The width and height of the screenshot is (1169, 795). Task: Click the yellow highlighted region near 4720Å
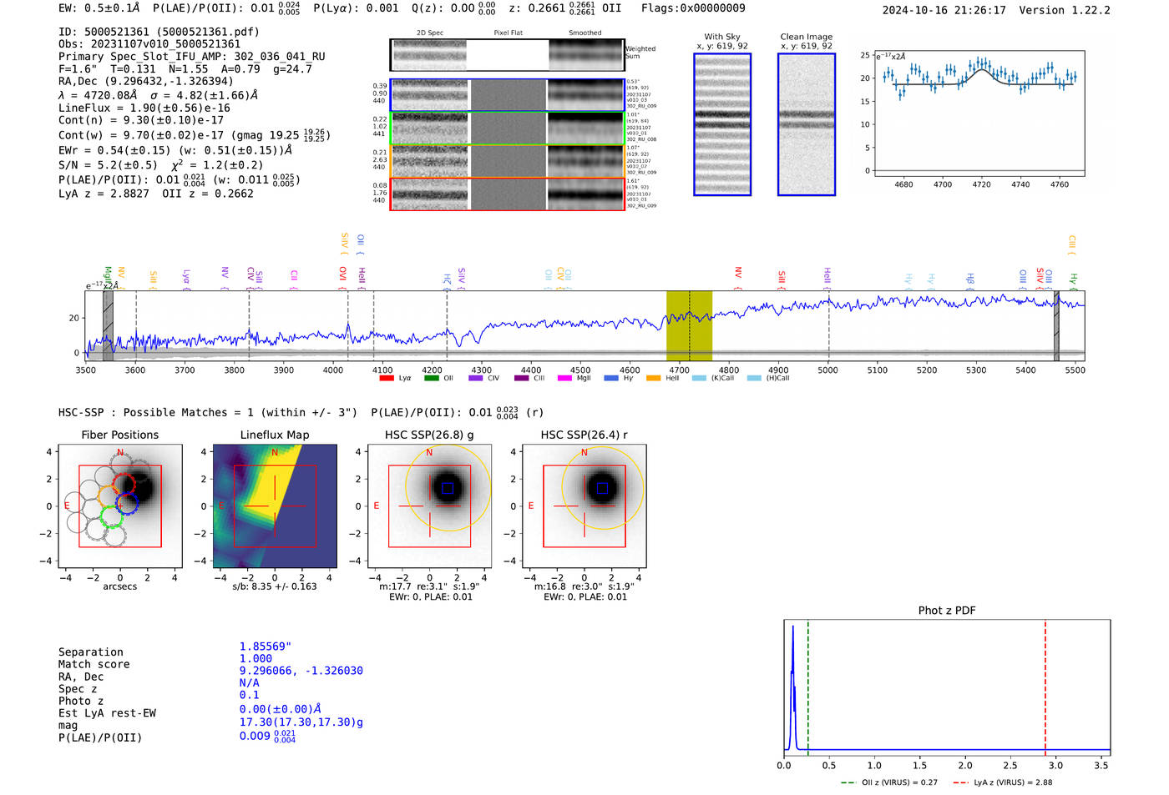pyautogui.click(x=689, y=326)
